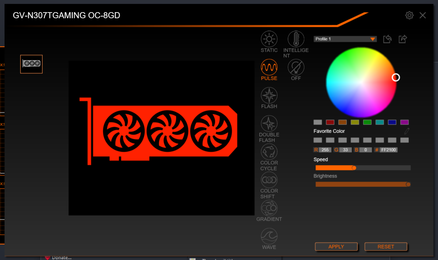438x260 pixels.
Task: Click the Apply button
Action: tap(336, 247)
